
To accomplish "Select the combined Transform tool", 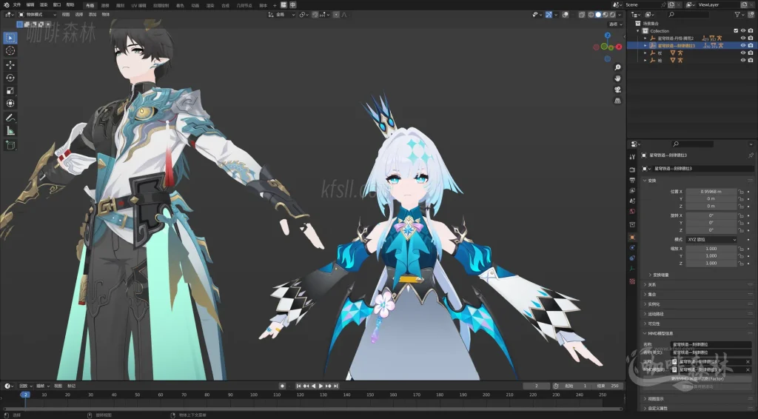I will pos(10,104).
